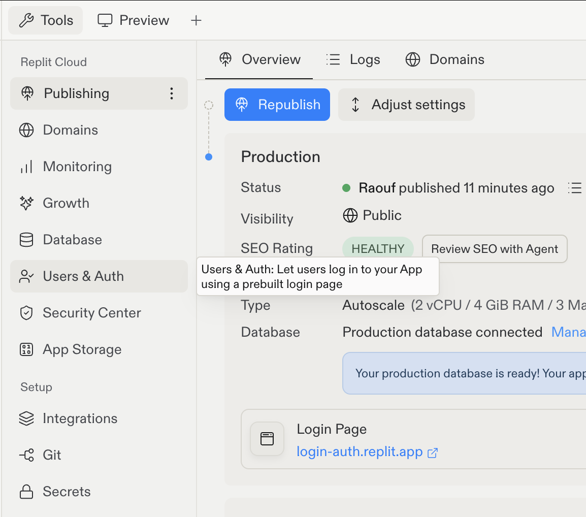The width and height of the screenshot is (586, 517).
Task: Click Review SEO with Agent button
Action: (495, 249)
